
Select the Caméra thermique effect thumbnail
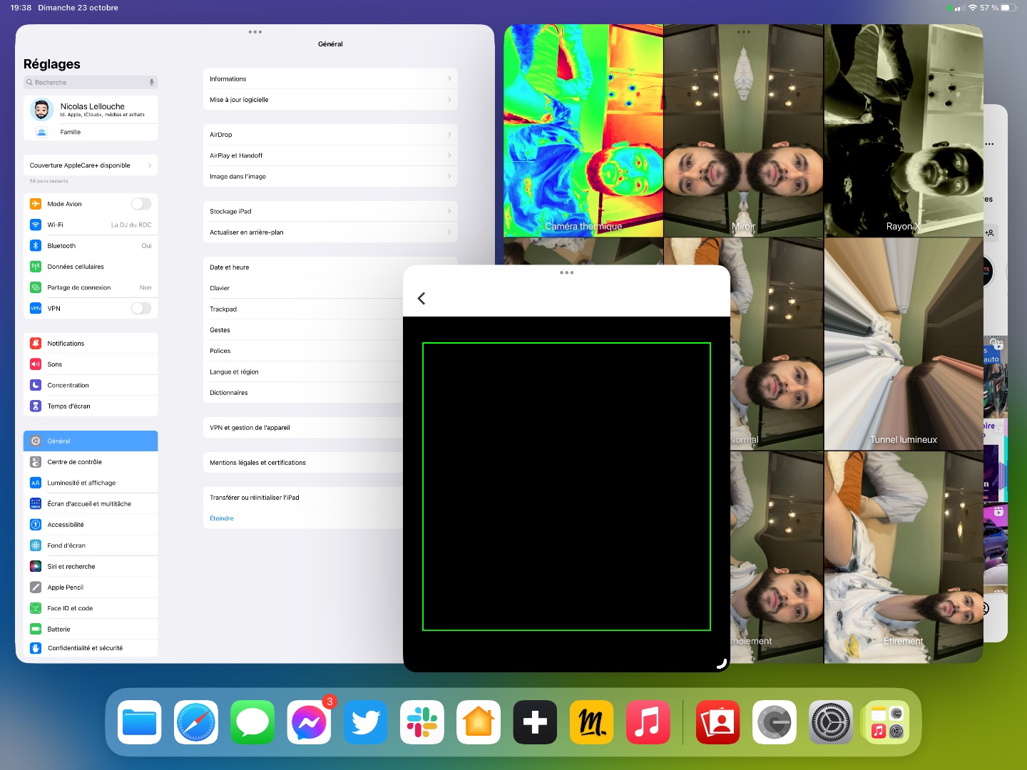[583, 131]
